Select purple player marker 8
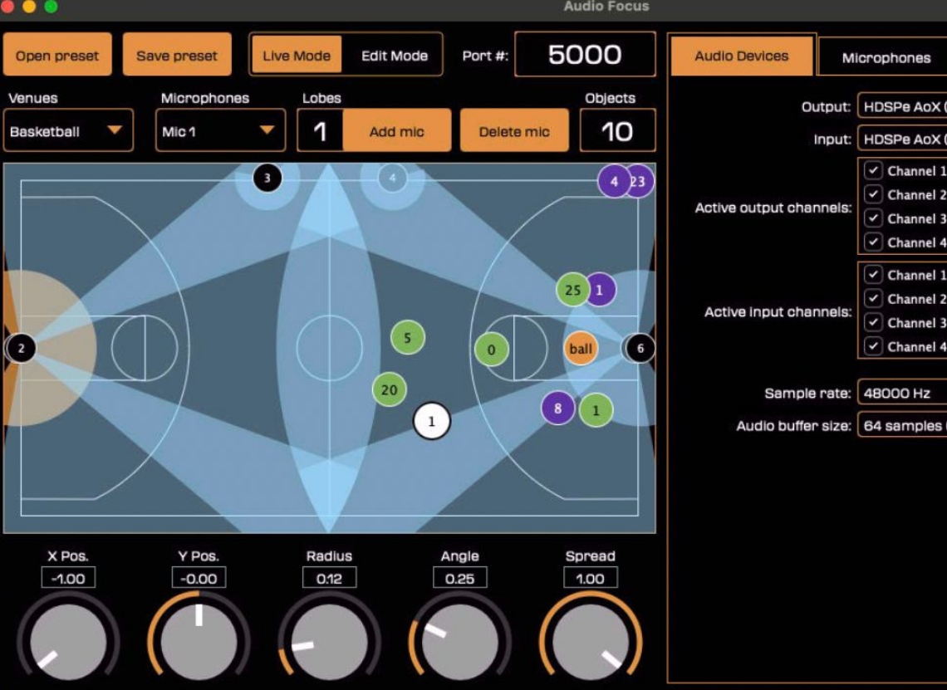The width and height of the screenshot is (947, 690). click(x=557, y=409)
